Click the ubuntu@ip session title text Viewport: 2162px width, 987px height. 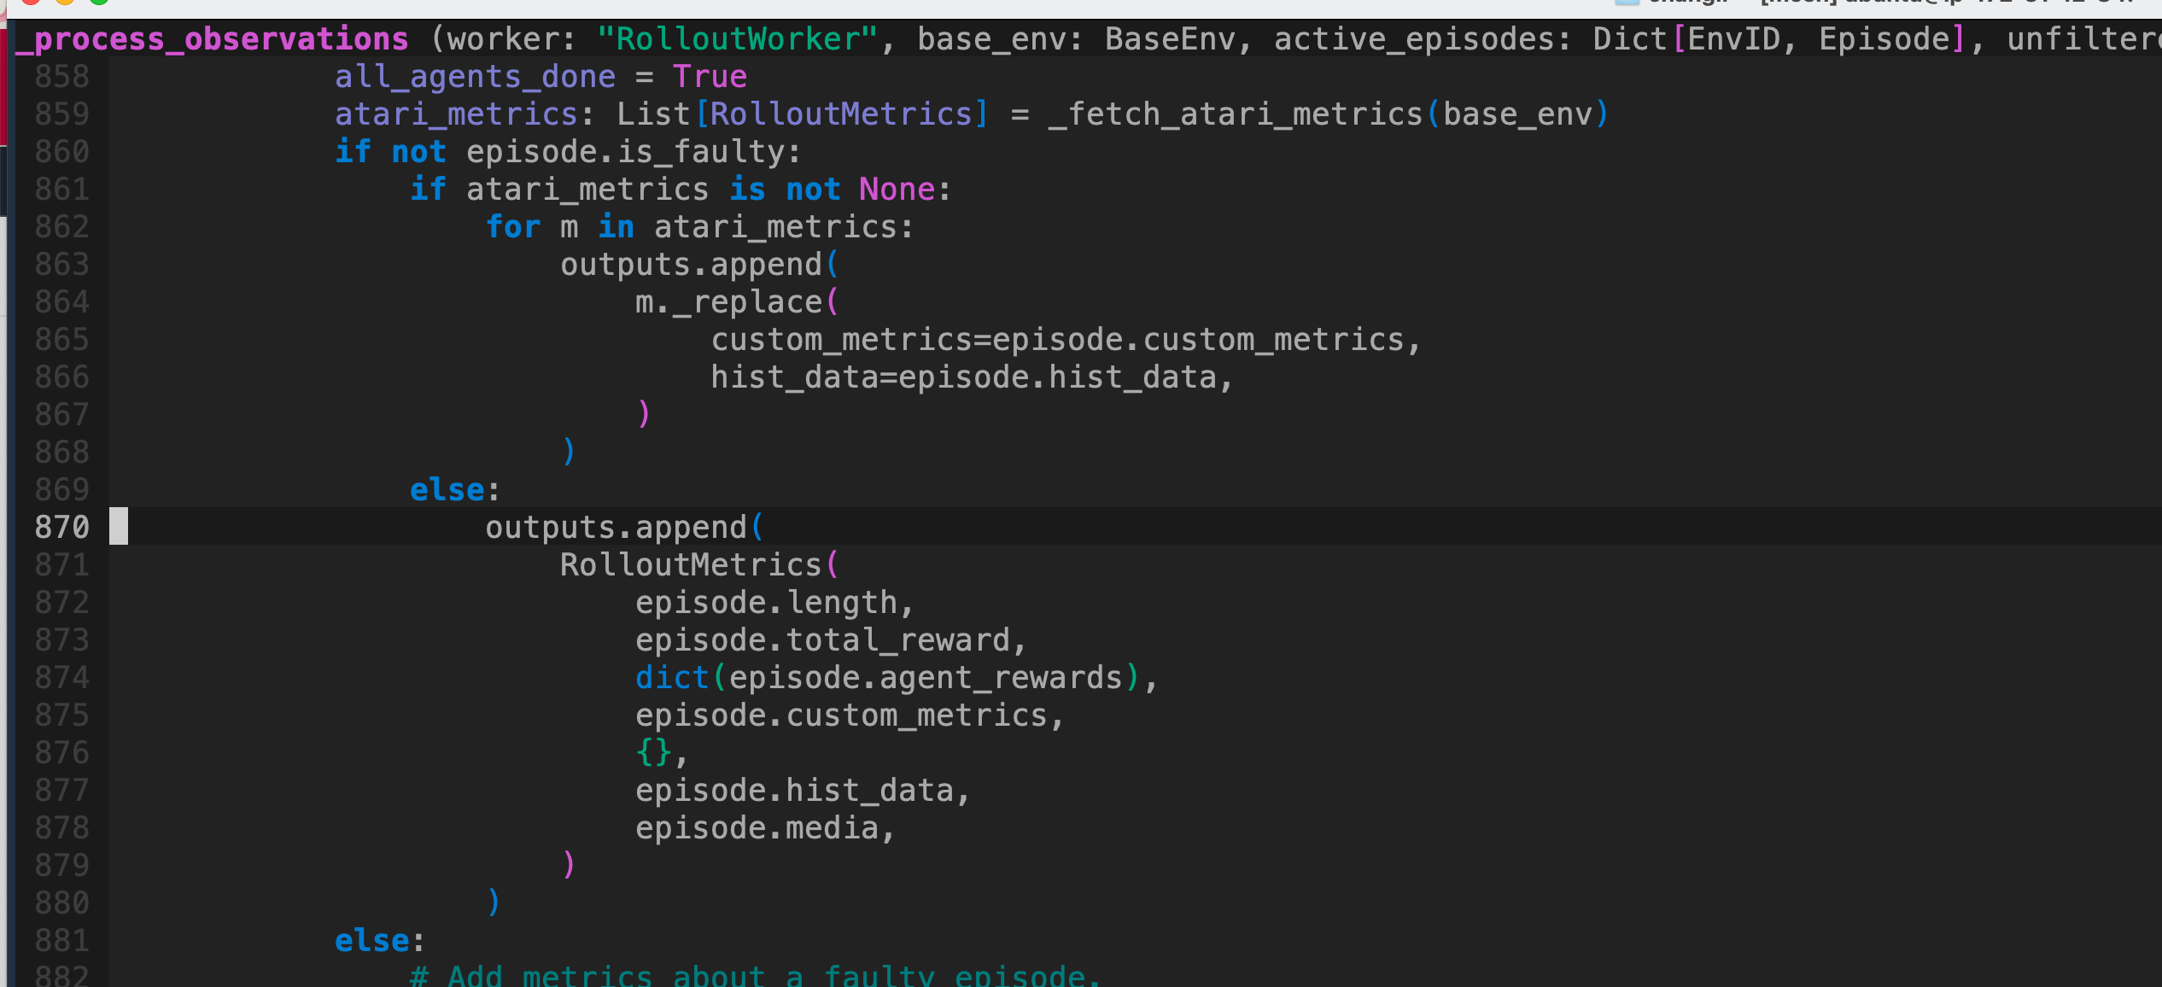pos(1904,4)
